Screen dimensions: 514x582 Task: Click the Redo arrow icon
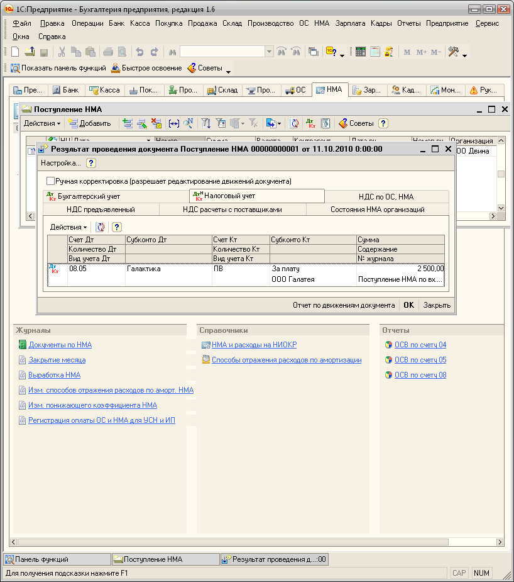tap(154, 52)
